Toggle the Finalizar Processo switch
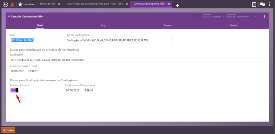Image resolution: width=275 pixels, height=134 pixels. [14, 90]
